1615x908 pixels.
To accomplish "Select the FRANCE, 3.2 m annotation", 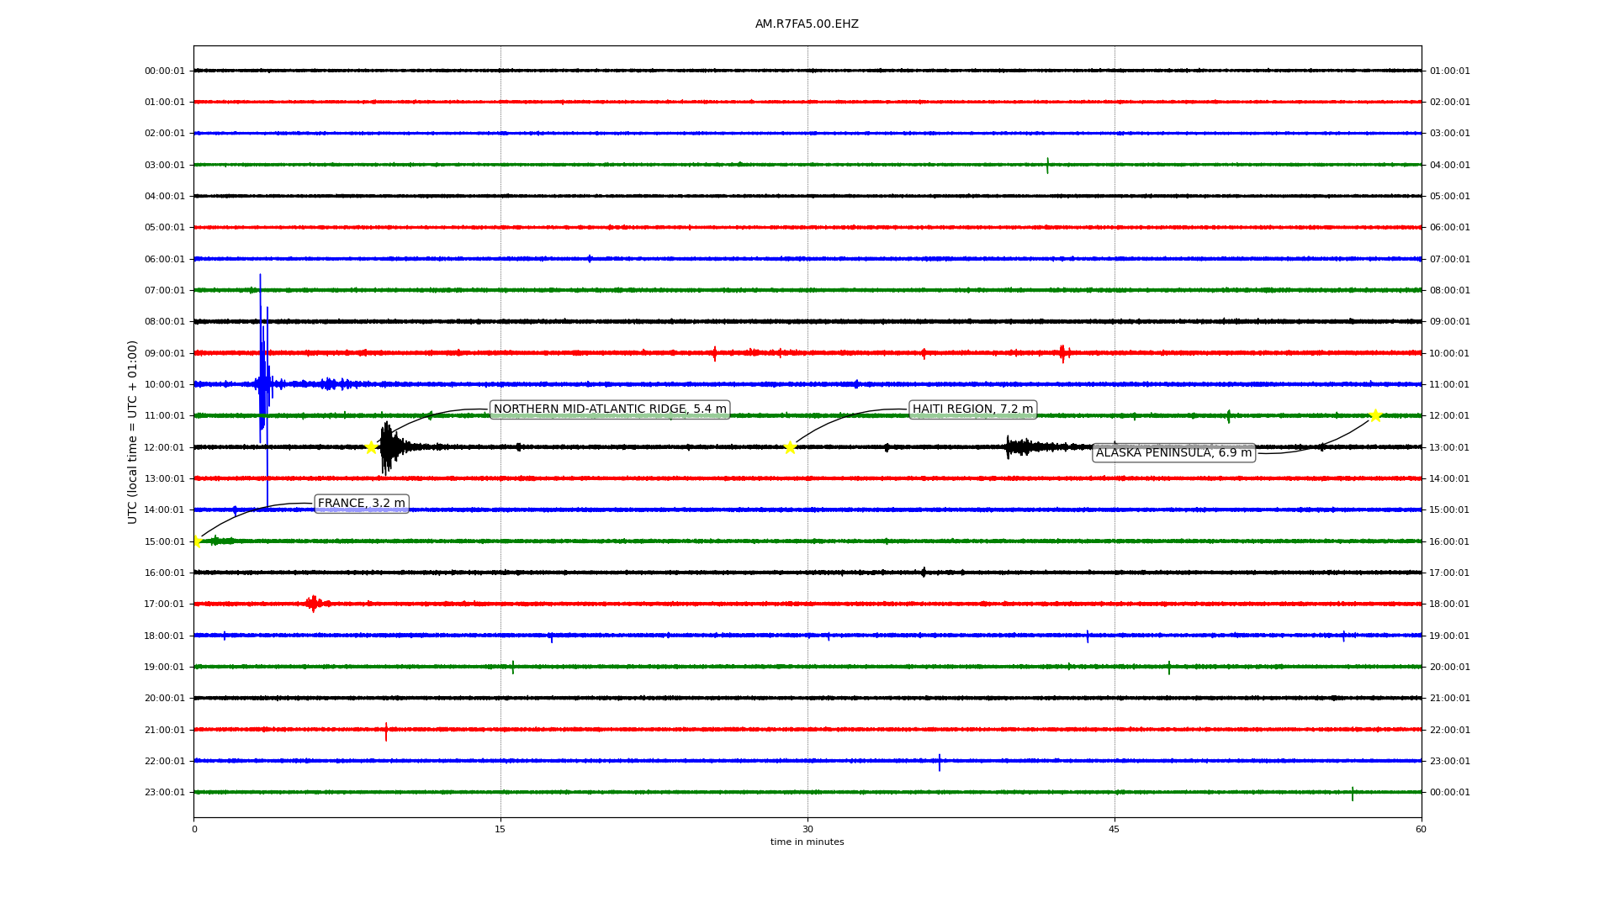I will tap(362, 504).
